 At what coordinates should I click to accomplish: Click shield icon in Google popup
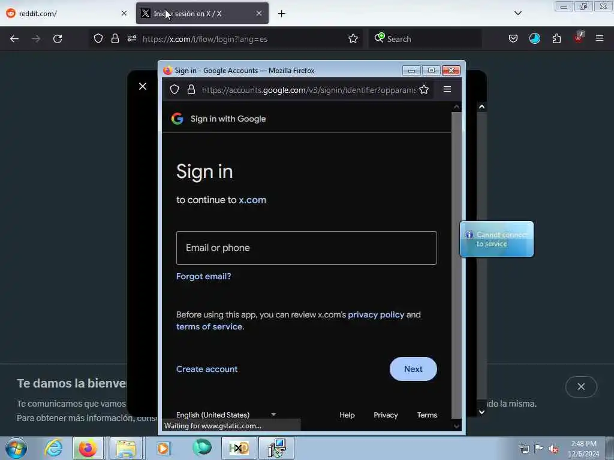coord(174,90)
